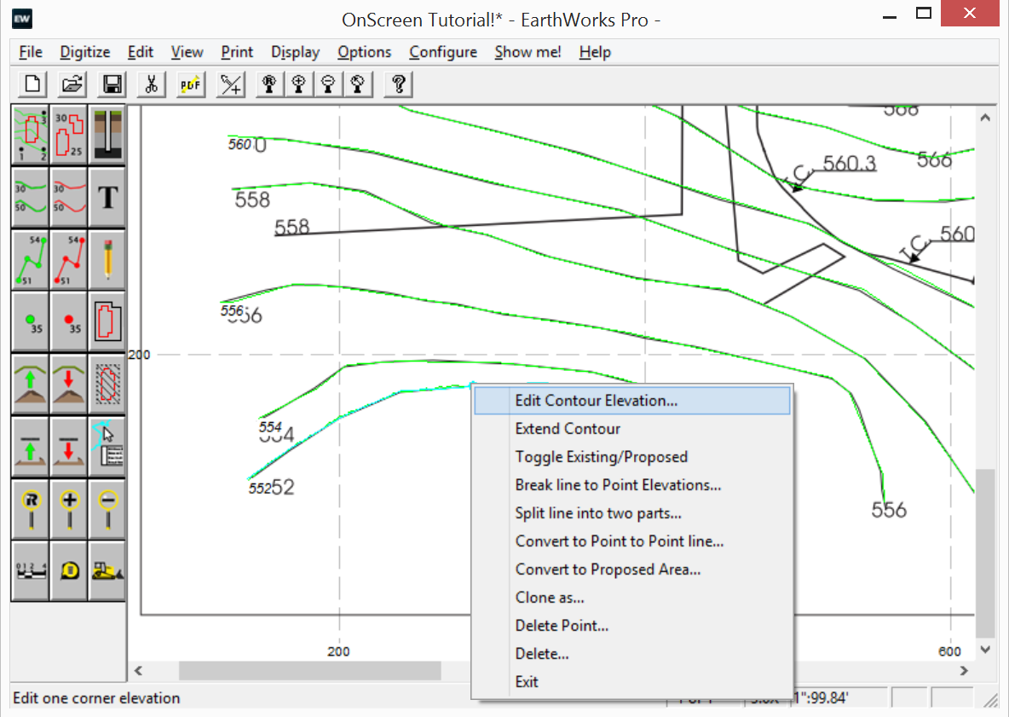1009x717 pixels.
Task: Select the yellow tape measure tool
Action: coord(69,571)
